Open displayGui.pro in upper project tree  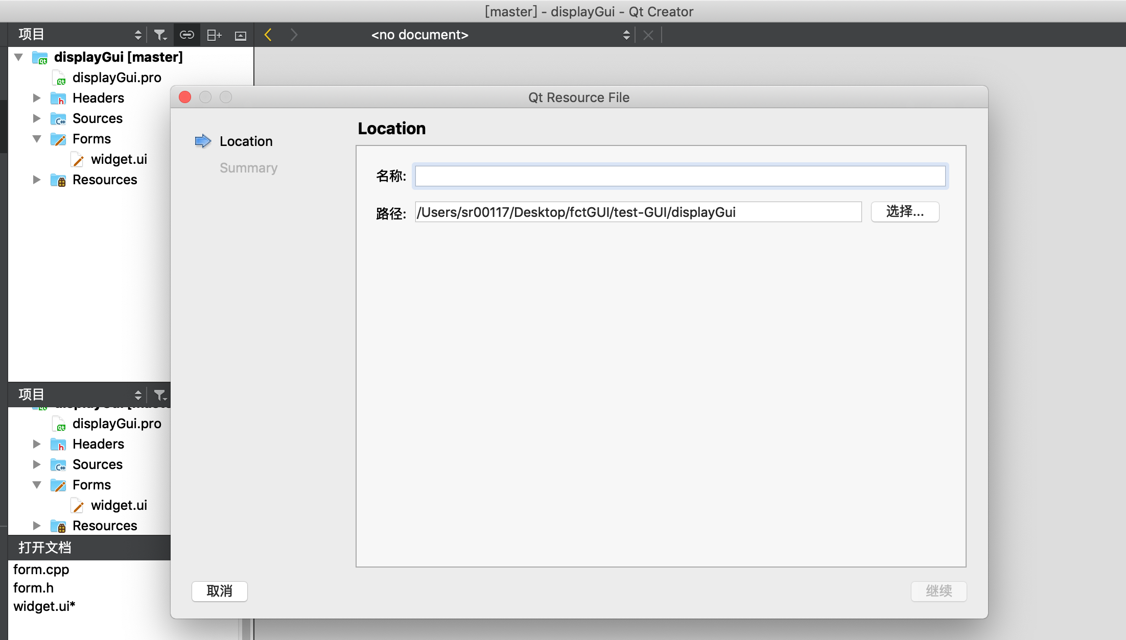(116, 78)
